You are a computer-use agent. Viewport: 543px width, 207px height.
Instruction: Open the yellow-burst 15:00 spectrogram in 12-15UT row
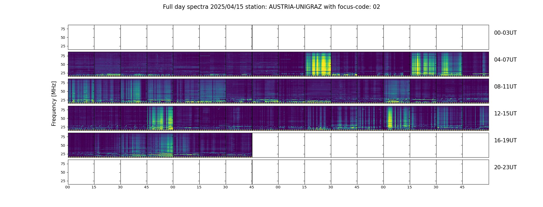(x=397, y=118)
